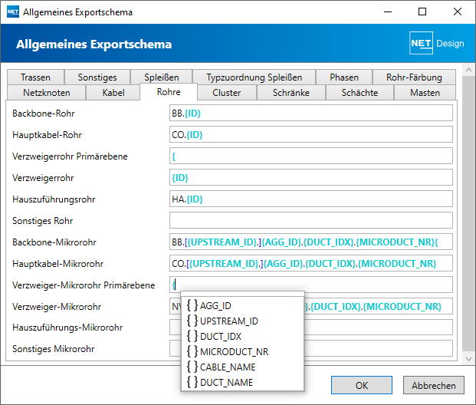Focus the empty Sonstiges Rohr field
The width and height of the screenshot is (476, 405).
[311, 220]
